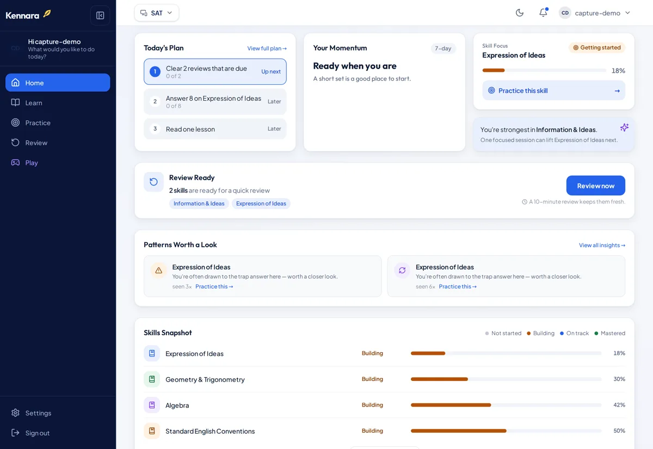This screenshot has width=653, height=449.
Task: Click the Review Ready refresh icon
Action: click(x=153, y=182)
